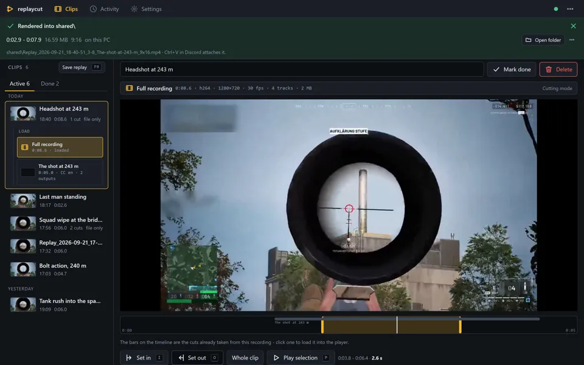Select the Squad wipe at the bridge clip
584x365 pixels.
[x=57, y=223]
